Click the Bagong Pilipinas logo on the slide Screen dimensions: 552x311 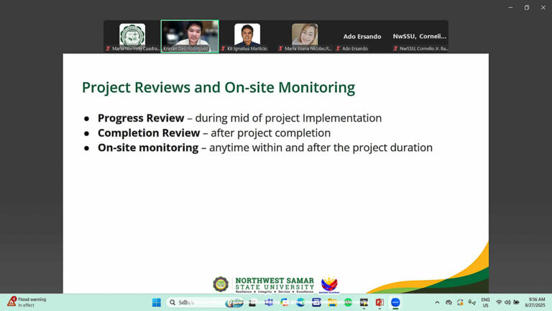click(329, 284)
